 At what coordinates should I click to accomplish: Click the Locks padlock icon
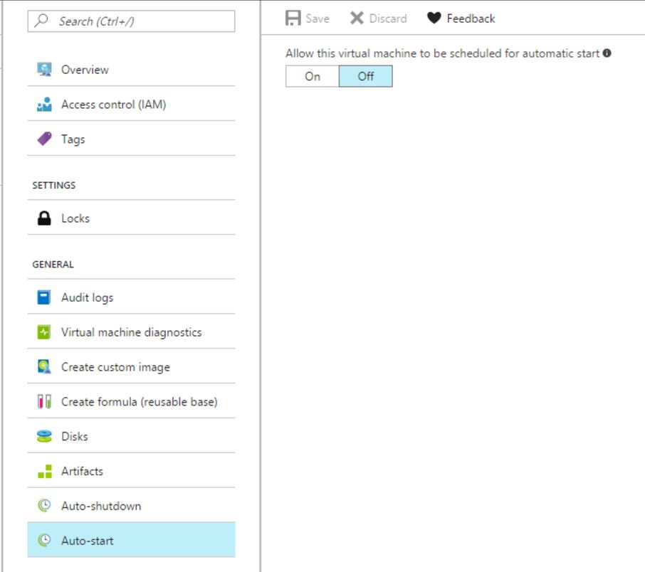44,218
